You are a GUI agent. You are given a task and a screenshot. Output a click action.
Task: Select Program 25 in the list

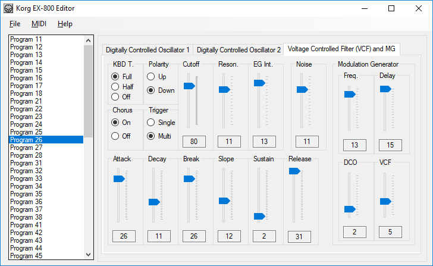46,132
